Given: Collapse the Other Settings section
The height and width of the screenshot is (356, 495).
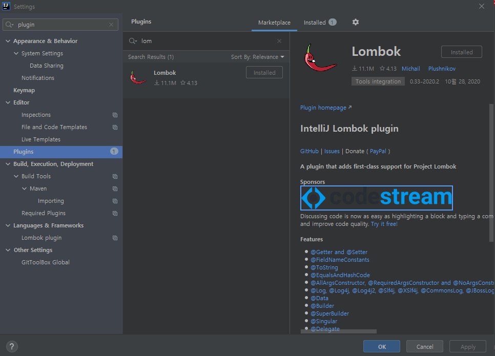Looking at the screenshot, I should tap(8, 250).
